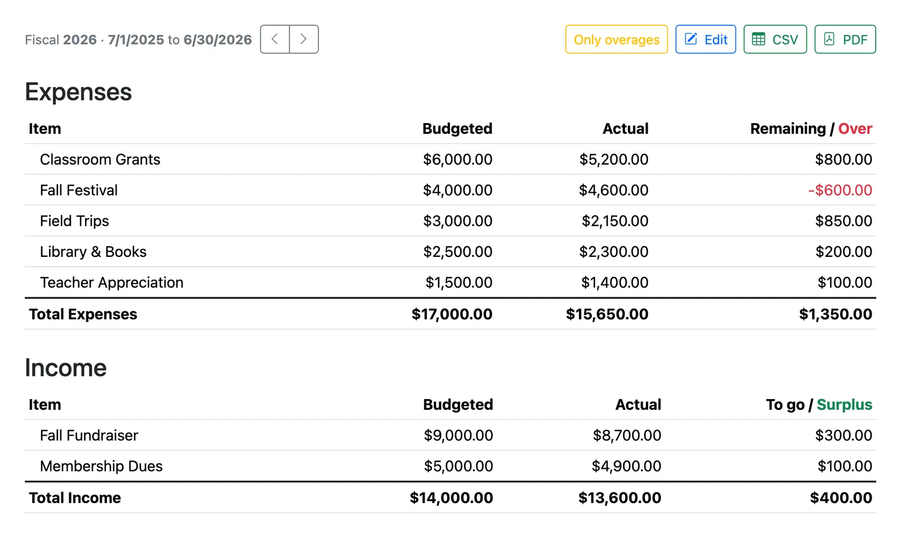
Task: Click the $15,650.00 actual total
Action: [x=607, y=314]
